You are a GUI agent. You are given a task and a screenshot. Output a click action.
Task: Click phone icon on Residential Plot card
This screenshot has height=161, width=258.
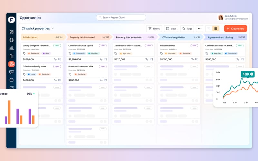point(192,59)
